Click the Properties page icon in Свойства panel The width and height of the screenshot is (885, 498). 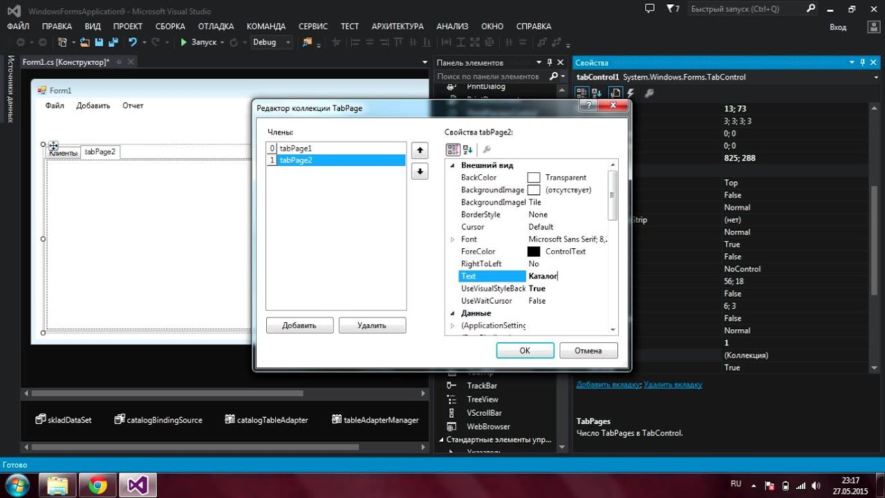615,93
